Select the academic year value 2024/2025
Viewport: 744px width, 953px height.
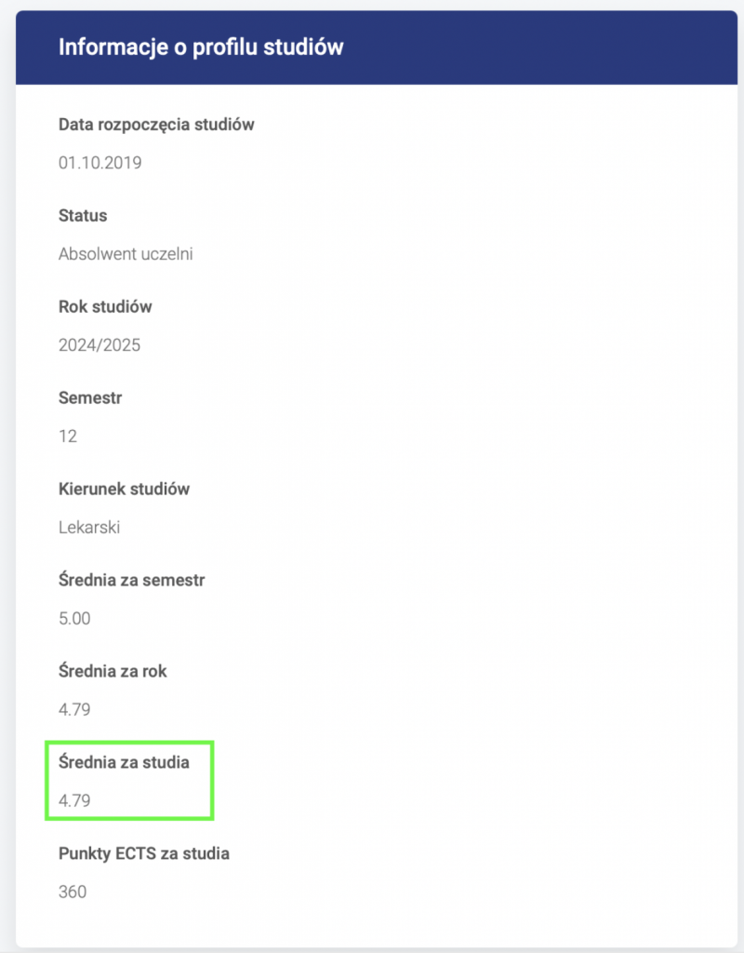pyautogui.click(x=100, y=345)
